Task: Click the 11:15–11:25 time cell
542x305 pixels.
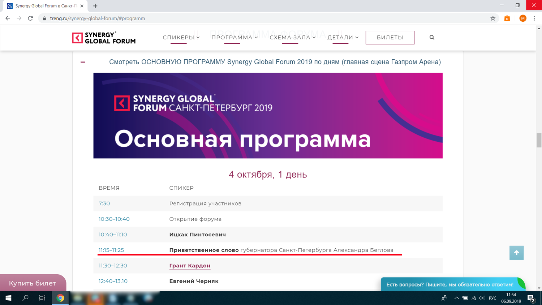Action: pos(111,250)
